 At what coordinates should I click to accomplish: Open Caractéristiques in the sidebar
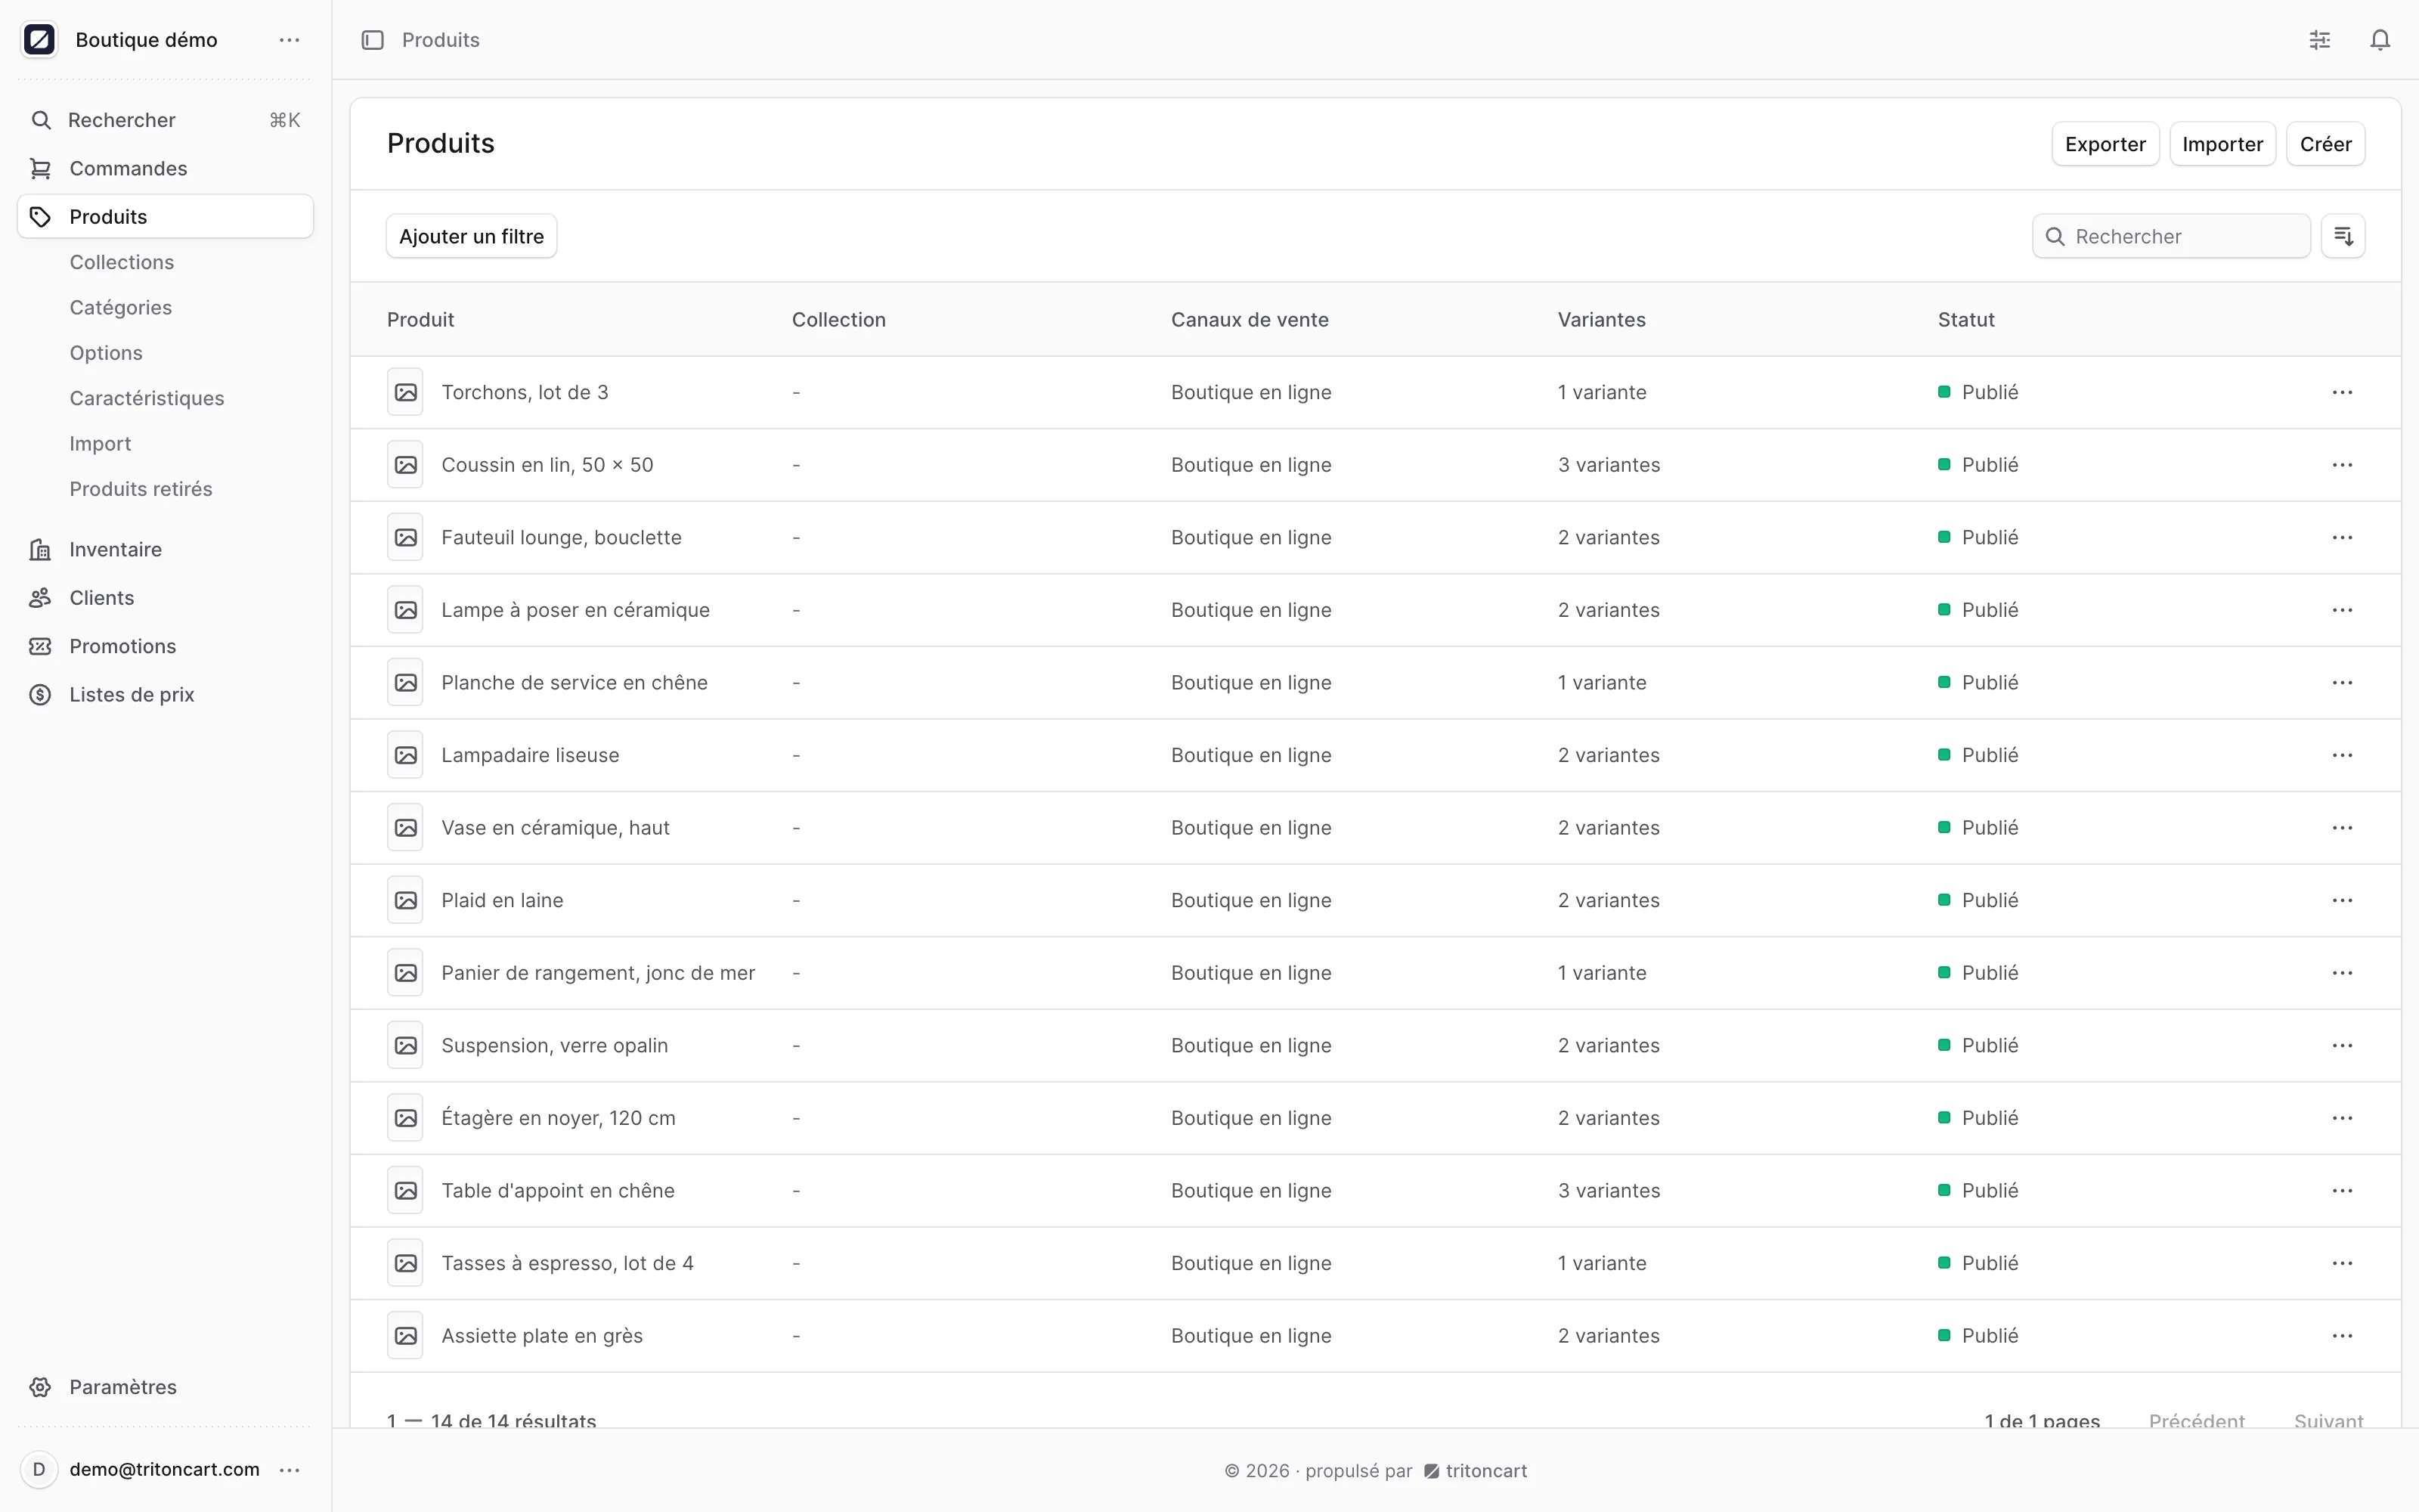pyautogui.click(x=147, y=398)
